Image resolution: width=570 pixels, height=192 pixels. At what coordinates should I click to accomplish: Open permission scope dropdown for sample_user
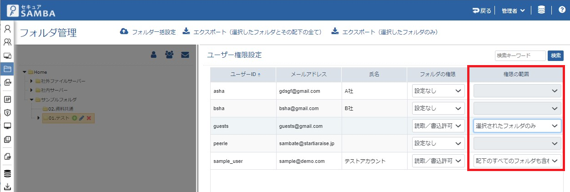coord(517,161)
